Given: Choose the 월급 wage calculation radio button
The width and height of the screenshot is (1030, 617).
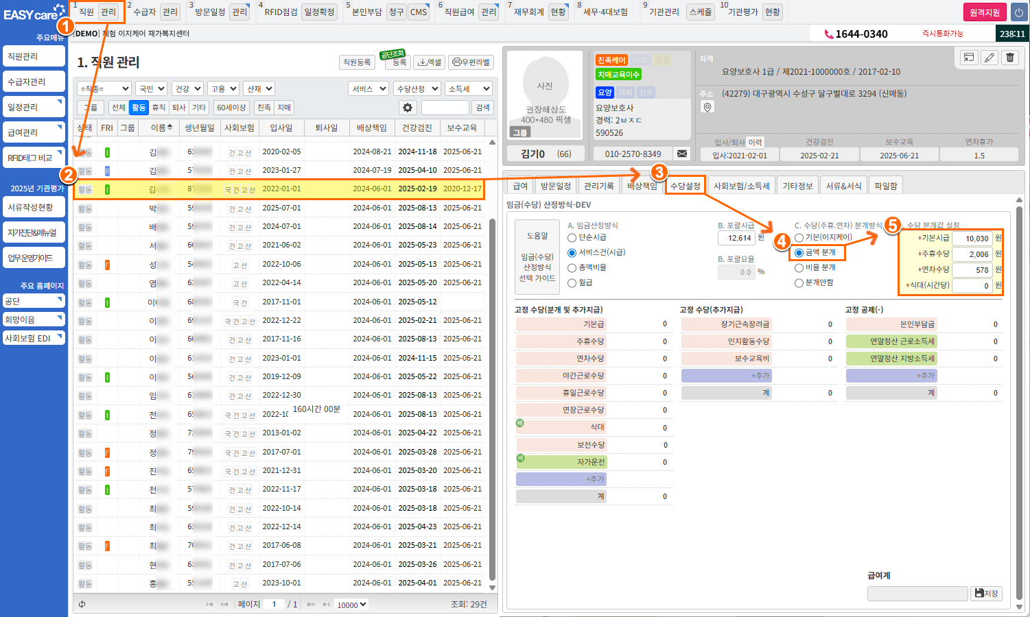Looking at the screenshot, I should point(572,283).
